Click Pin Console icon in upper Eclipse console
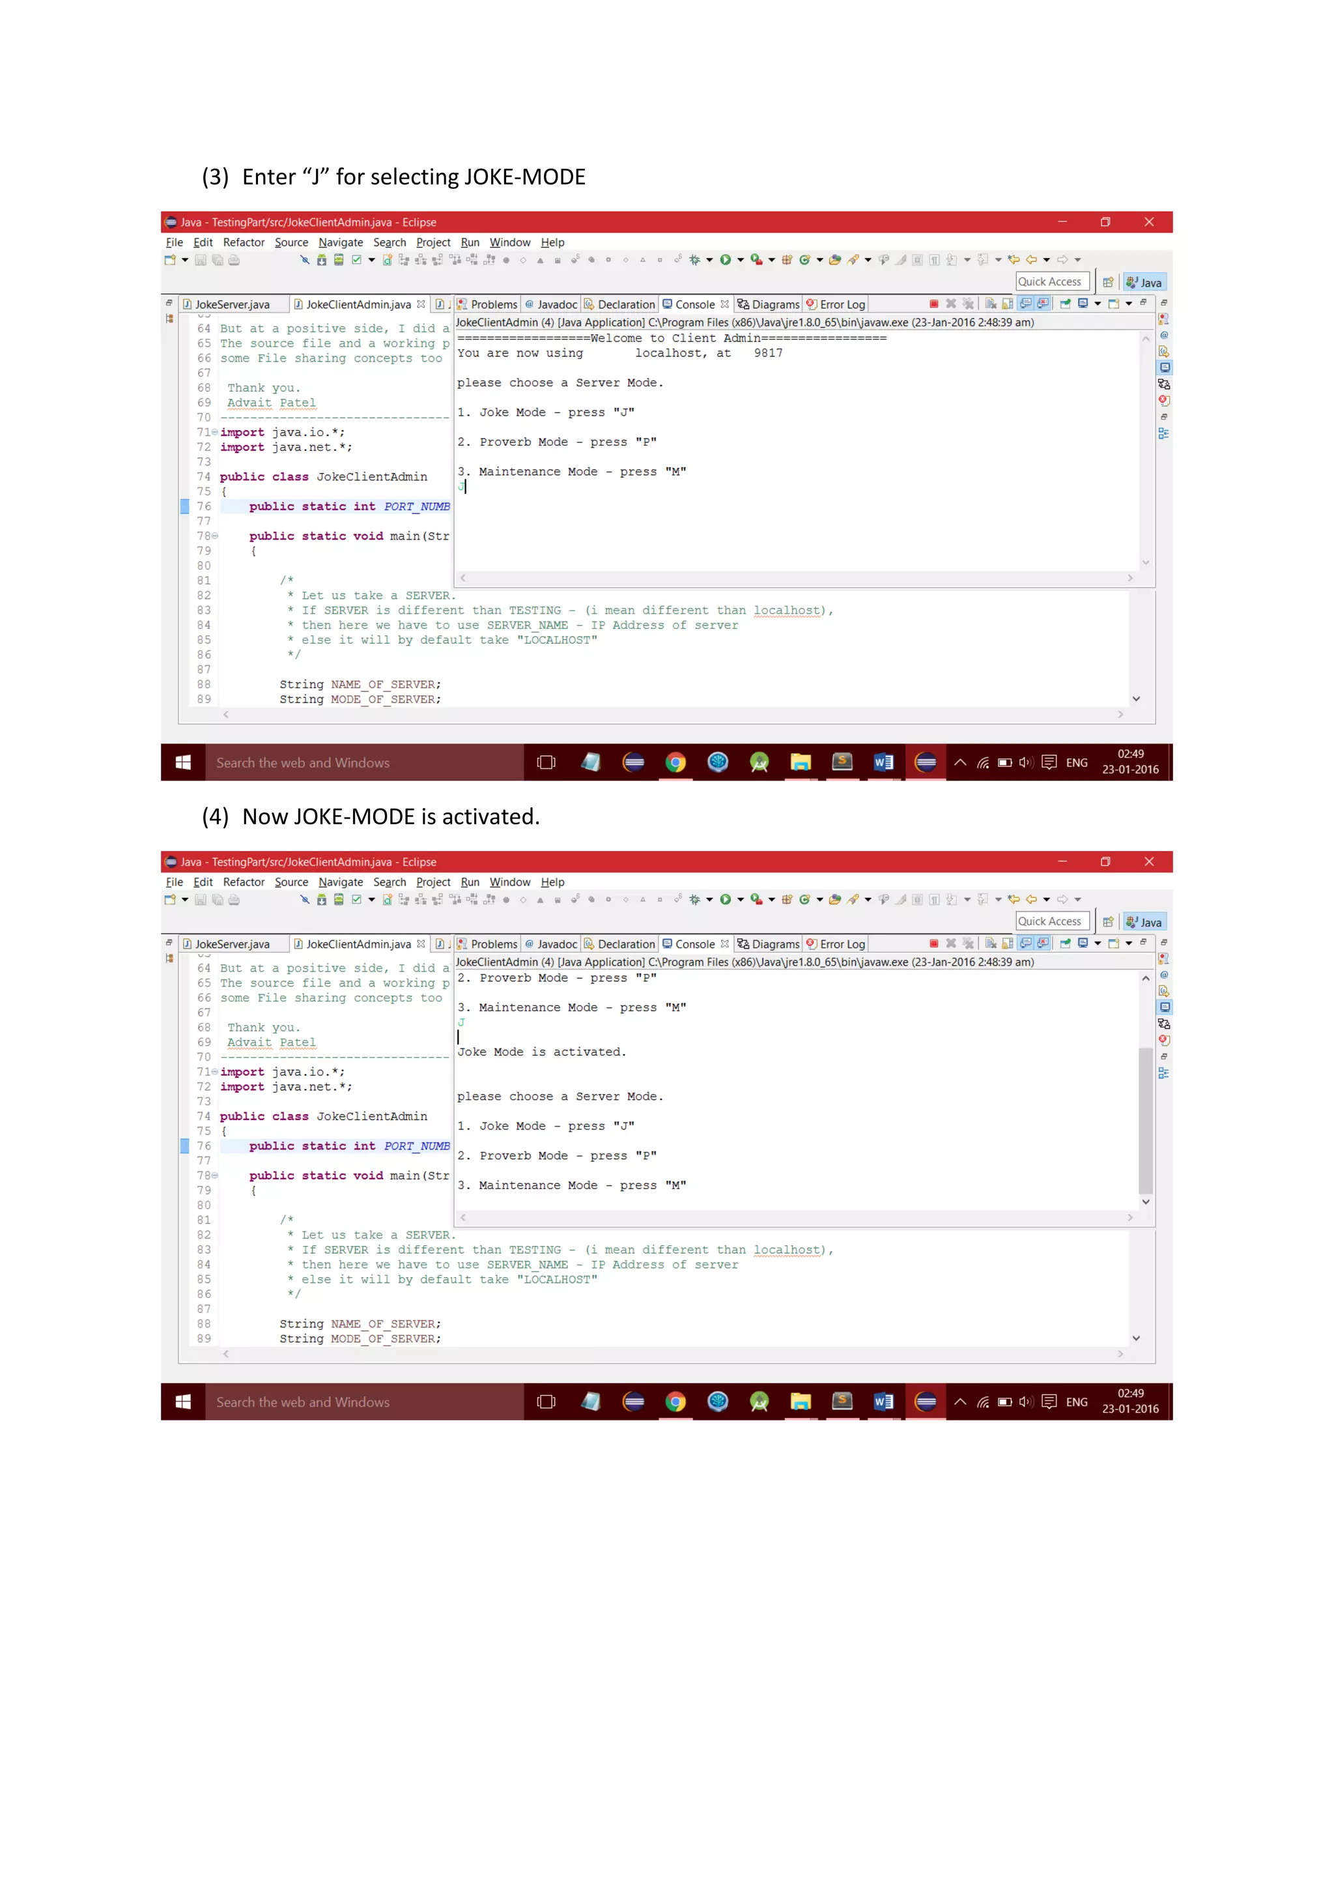 (1066, 304)
